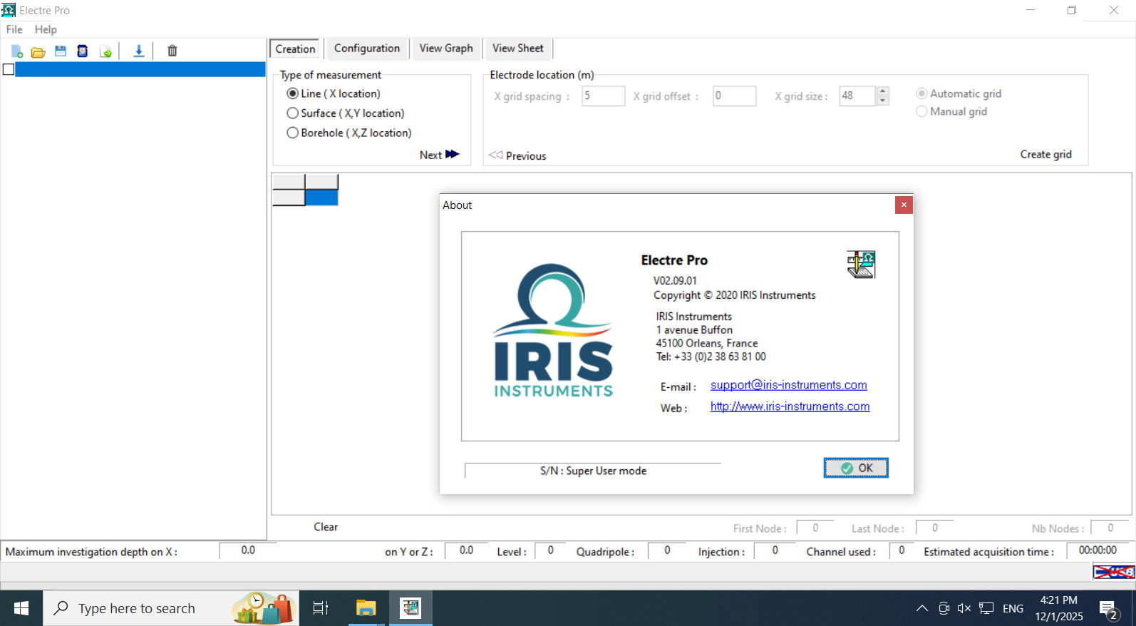1136x626 pixels.
Task: Select the blue highlighted sequence list row
Action: click(x=140, y=69)
